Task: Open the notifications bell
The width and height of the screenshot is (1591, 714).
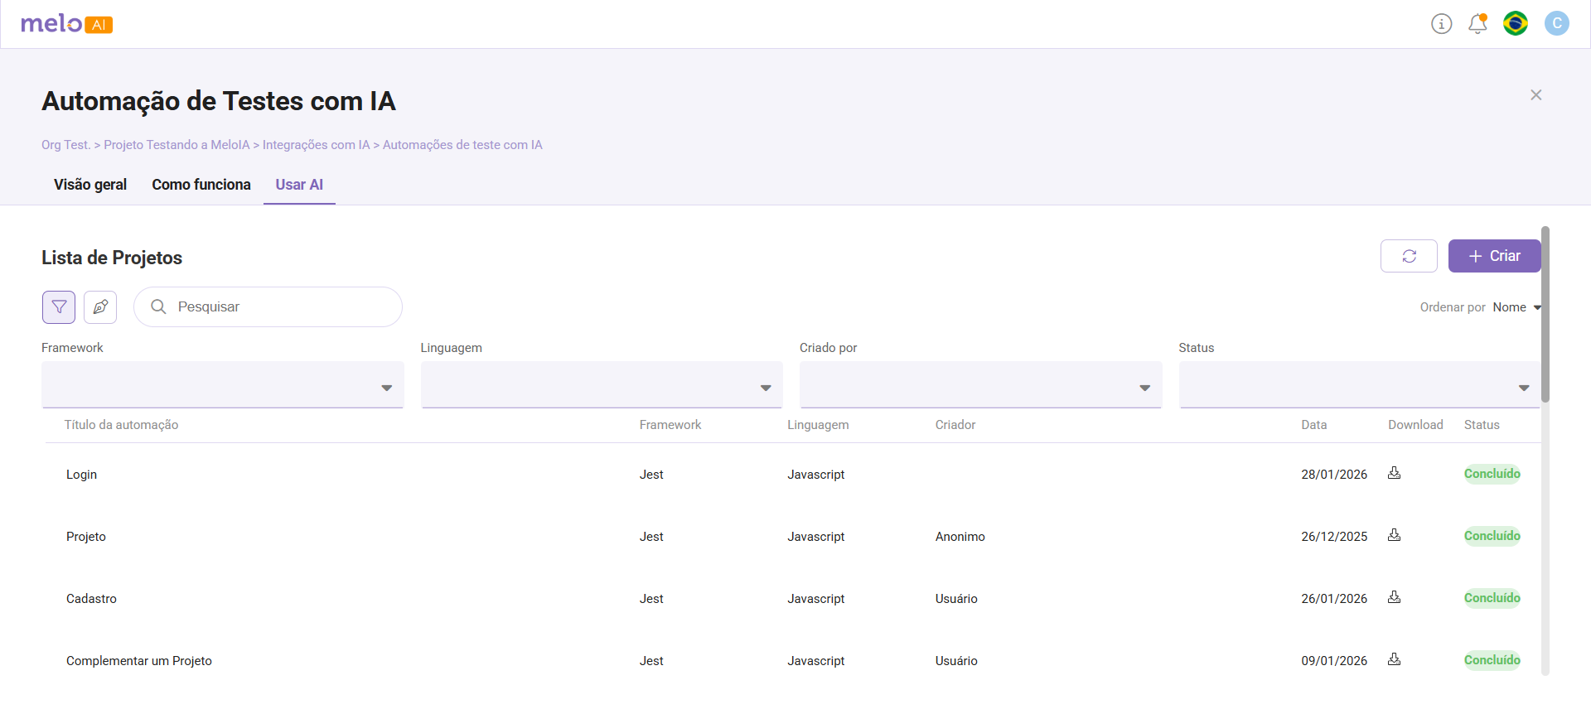Action: pos(1477,24)
